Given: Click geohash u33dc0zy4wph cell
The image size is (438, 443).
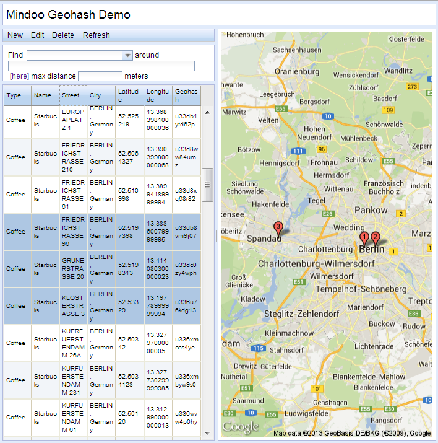Looking at the screenshot, I should 187,269.
